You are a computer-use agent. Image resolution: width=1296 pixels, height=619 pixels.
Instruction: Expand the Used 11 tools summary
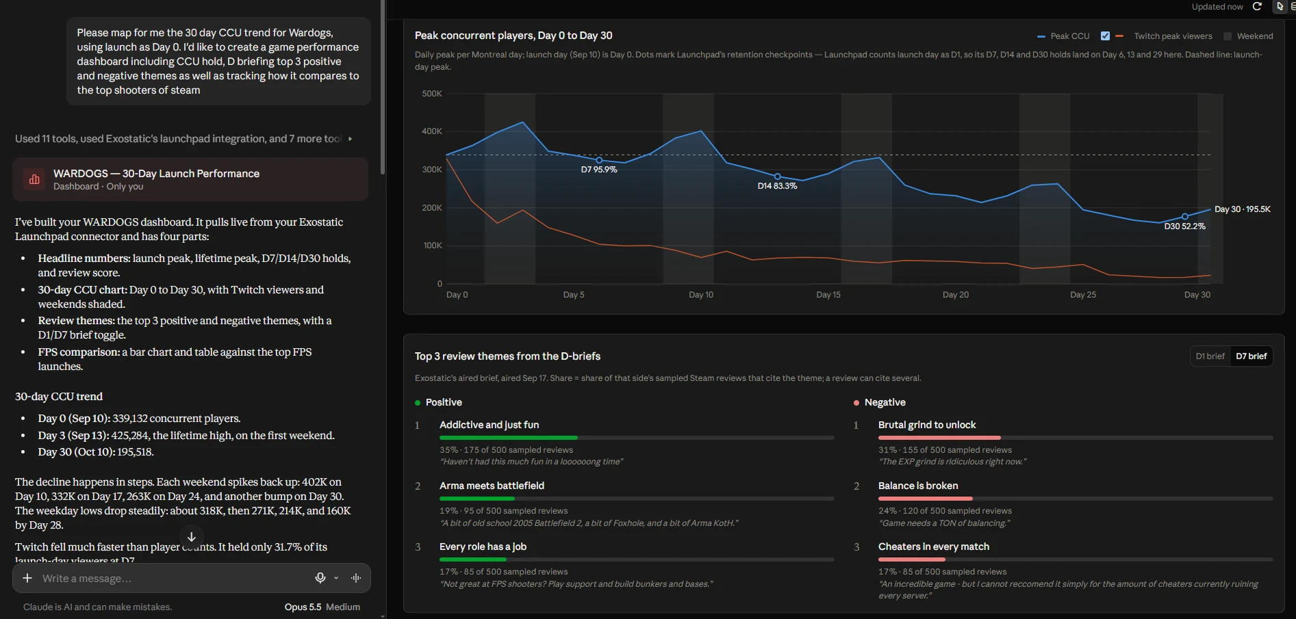coord(183,139)
